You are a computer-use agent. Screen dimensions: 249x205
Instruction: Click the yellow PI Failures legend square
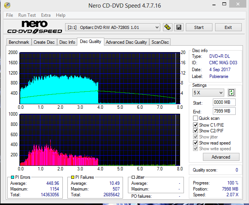73,177
